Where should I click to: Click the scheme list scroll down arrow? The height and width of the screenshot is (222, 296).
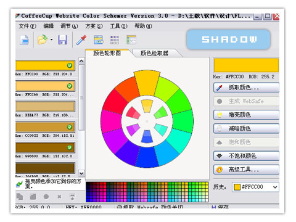click(81, 173)
